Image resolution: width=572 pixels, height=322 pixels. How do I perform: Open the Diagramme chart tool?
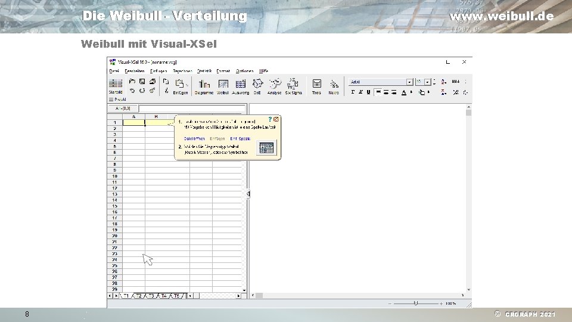click(x=204, y=86)
